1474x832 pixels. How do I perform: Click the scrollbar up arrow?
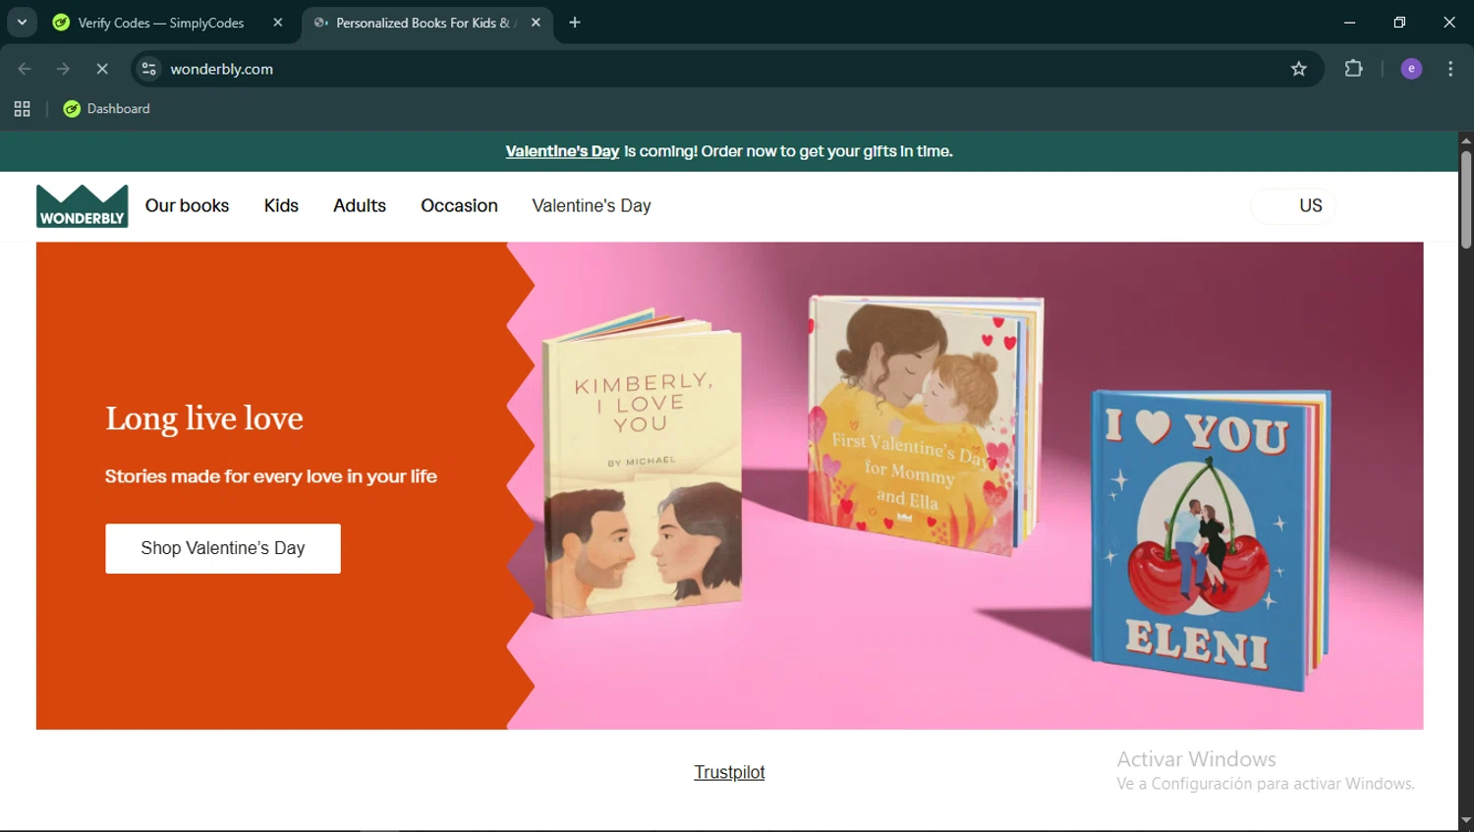click(1466, 140)
